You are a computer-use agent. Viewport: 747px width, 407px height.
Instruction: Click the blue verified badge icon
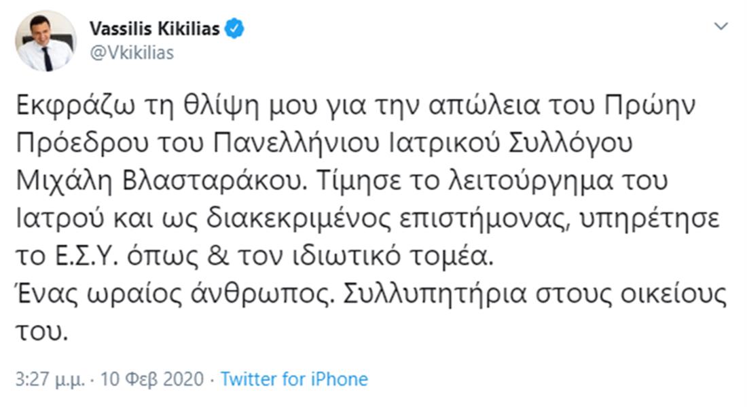[x=234, y=29]
